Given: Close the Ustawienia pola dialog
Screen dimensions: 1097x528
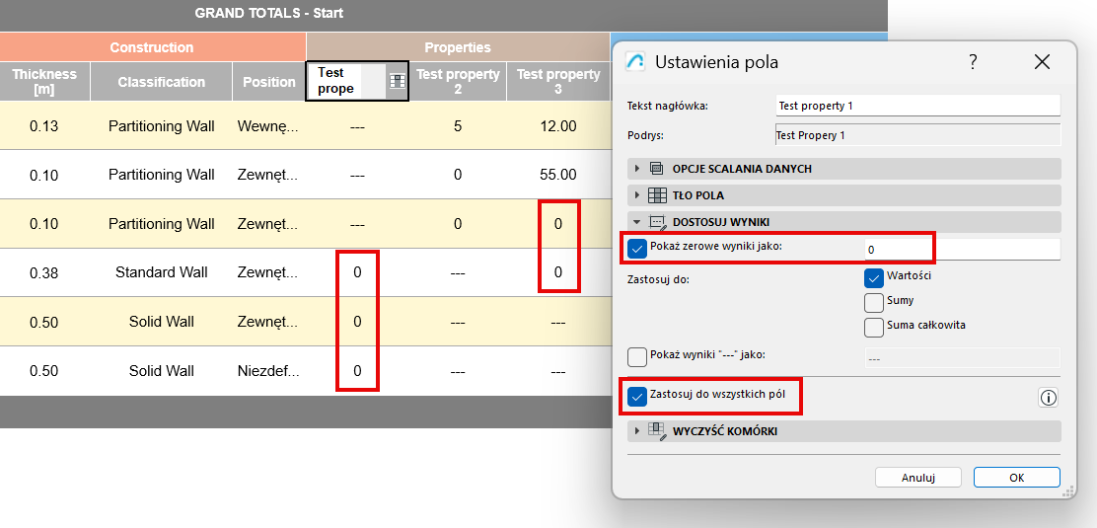Looking at the screenshot, I should pyautogui.click(x=1042, y=61).
